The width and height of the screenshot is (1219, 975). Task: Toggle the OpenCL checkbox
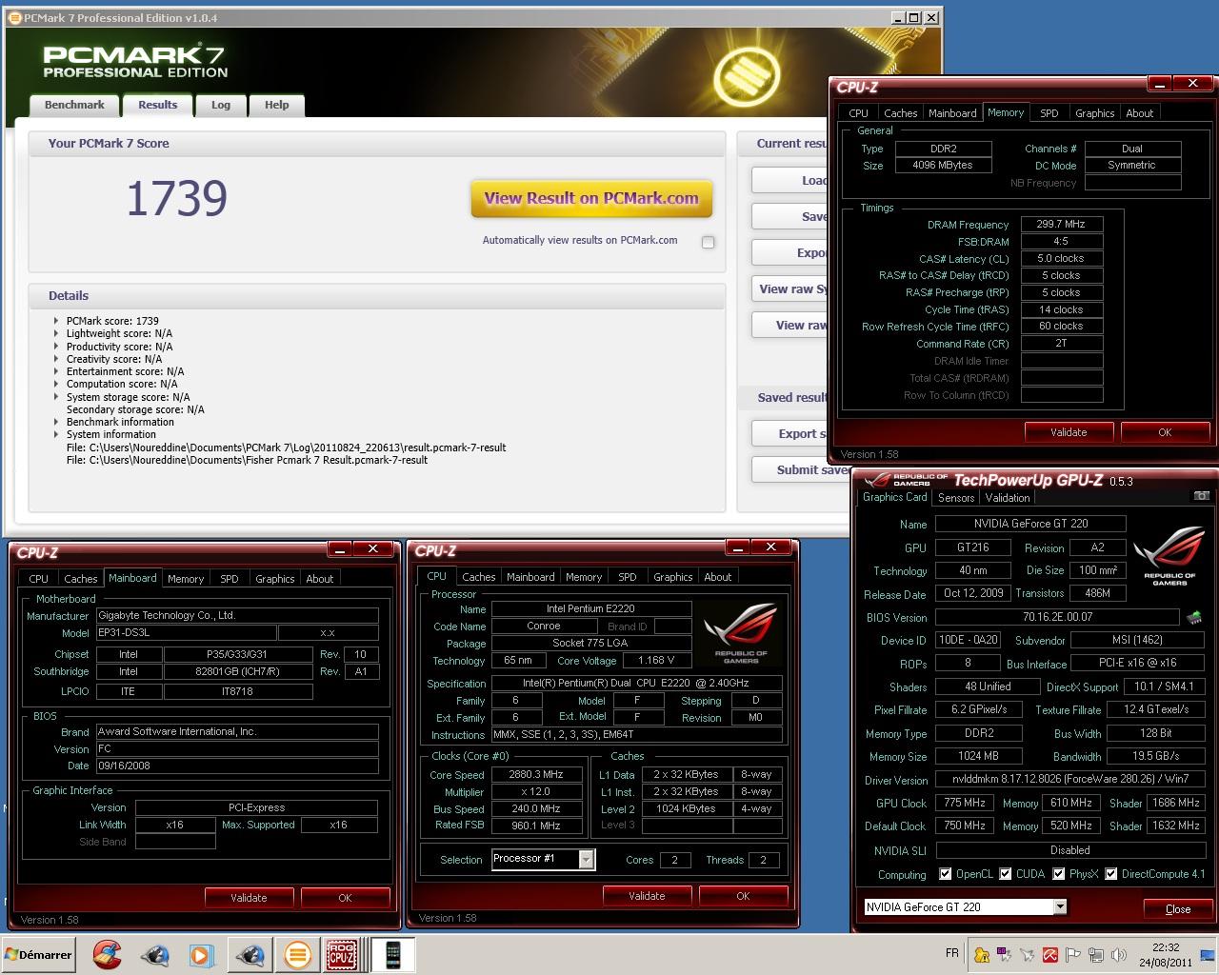945,874
